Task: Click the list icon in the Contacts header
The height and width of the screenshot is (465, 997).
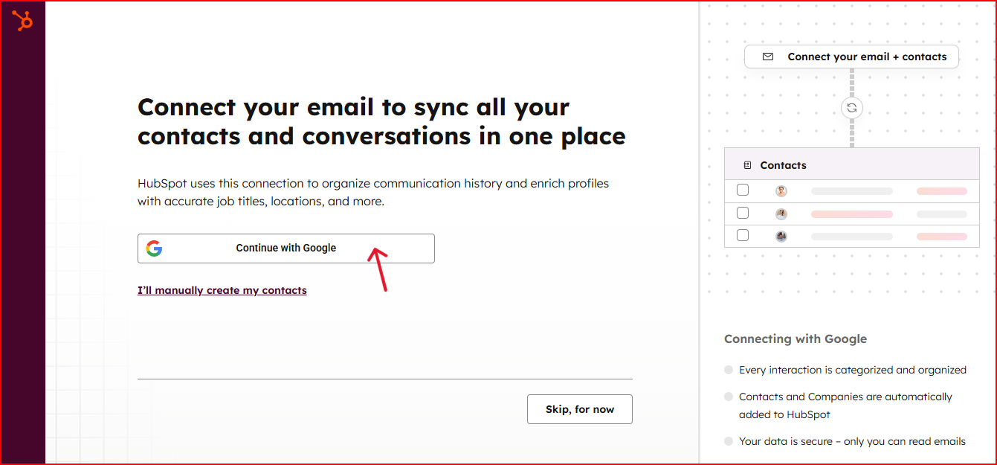Action: [x=749, y=164]
